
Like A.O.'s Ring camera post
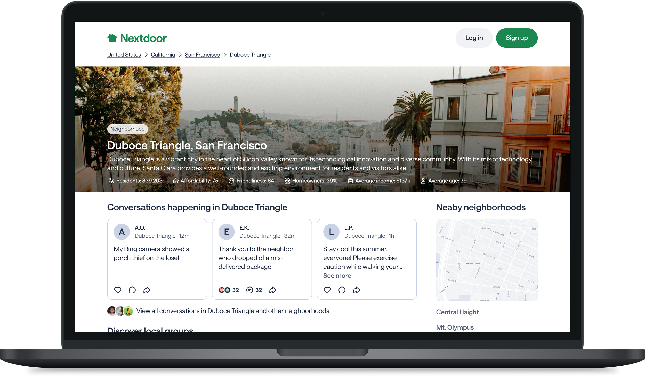[x=118, y=290]
